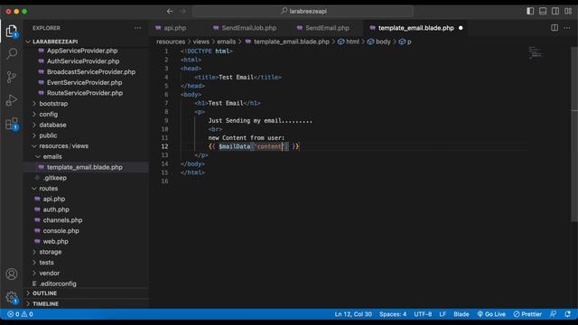
Task: Expand the OUTLINE section
Action: click(44, 293)
